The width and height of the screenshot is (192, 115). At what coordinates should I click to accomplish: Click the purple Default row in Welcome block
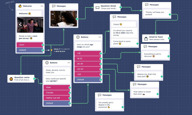[x=30, y=50]
